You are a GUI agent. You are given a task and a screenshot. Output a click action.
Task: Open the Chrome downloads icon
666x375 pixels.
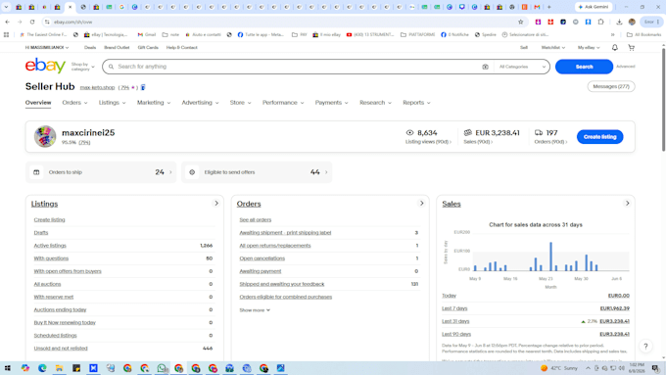pos(619,22)
